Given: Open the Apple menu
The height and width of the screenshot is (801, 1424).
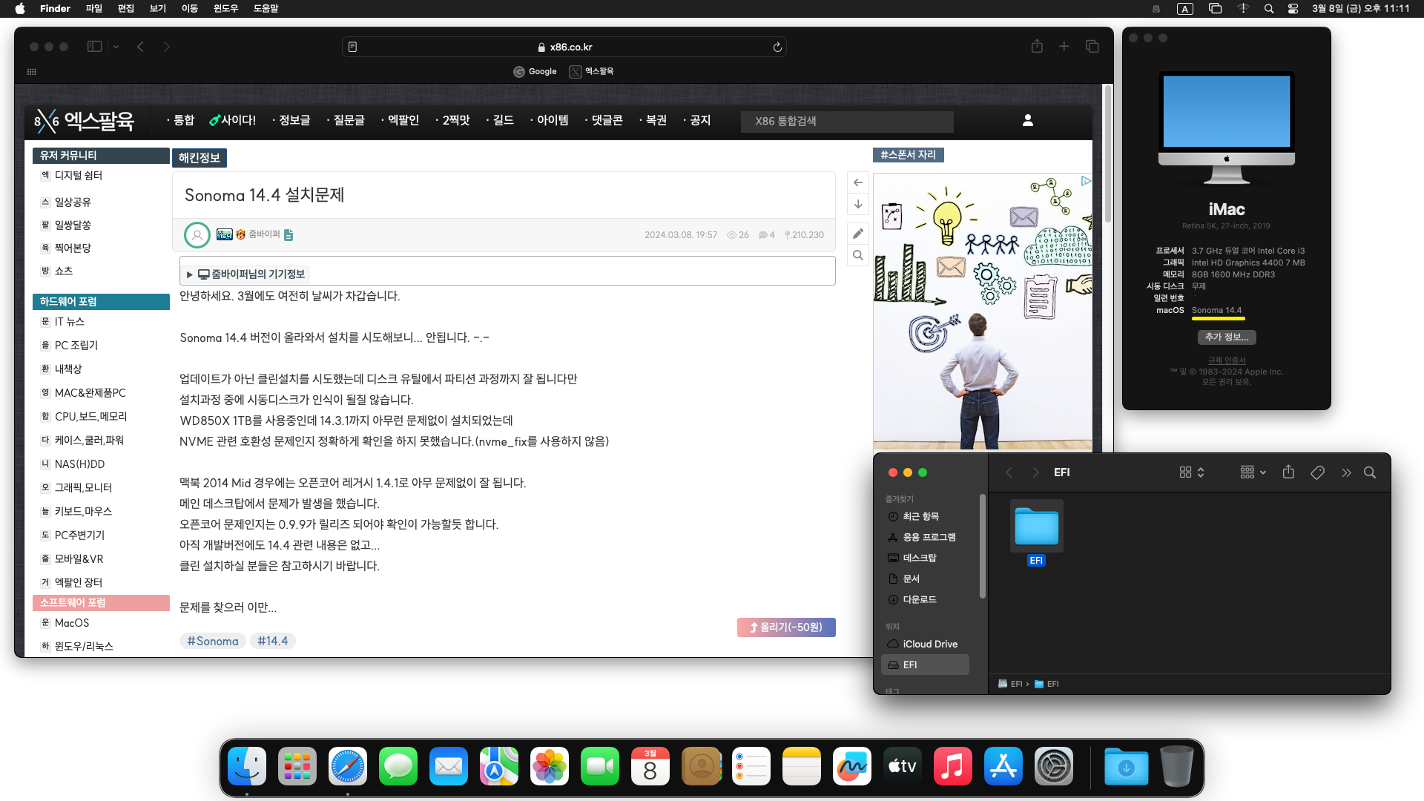Looking at the screenshot, I should pyautogui.click(x=20, y=9).
